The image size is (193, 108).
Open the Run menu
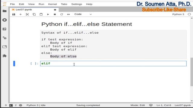click(41, 4)
